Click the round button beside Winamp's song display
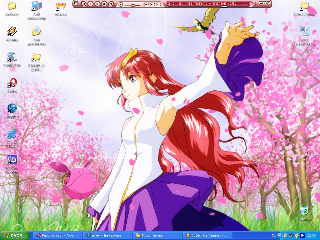This screenshot has width=320, height=240. (x=252, y=4)
